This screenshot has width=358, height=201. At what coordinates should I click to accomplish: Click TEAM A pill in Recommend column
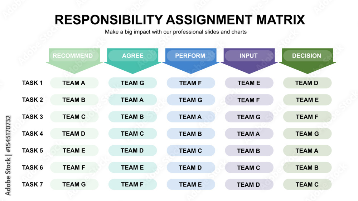coord(74,83)
